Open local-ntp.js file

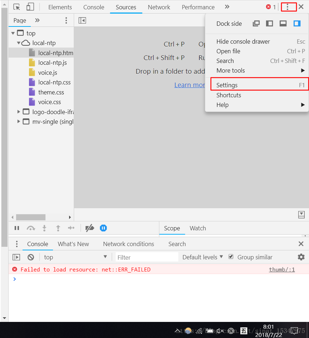point(52,63)
